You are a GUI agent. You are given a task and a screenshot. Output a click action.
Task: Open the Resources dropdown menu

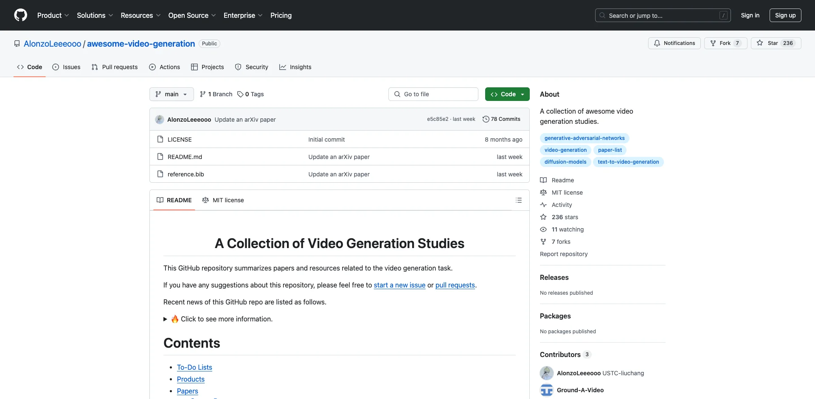tap(141, 15)
